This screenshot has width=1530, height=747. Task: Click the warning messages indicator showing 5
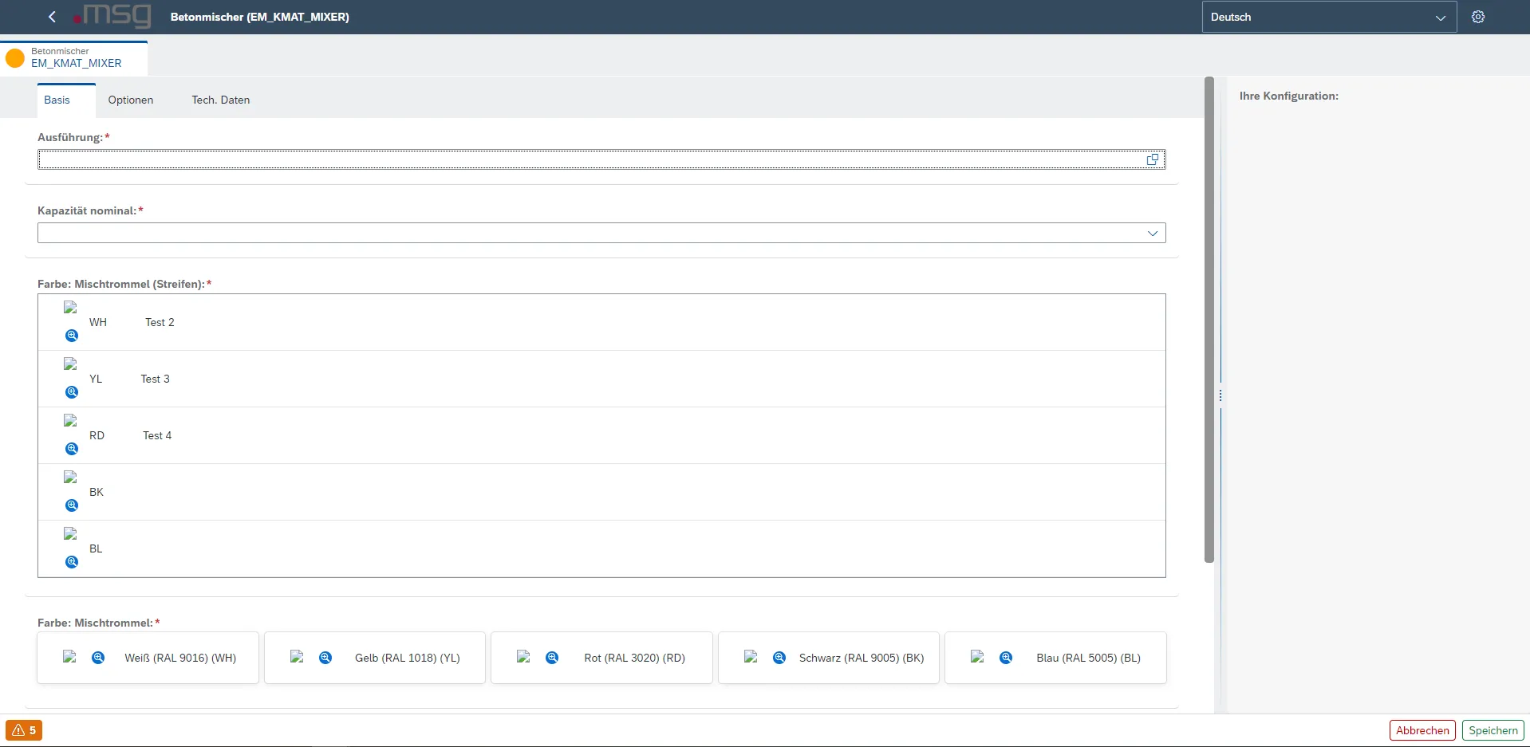tap(24, 730)
